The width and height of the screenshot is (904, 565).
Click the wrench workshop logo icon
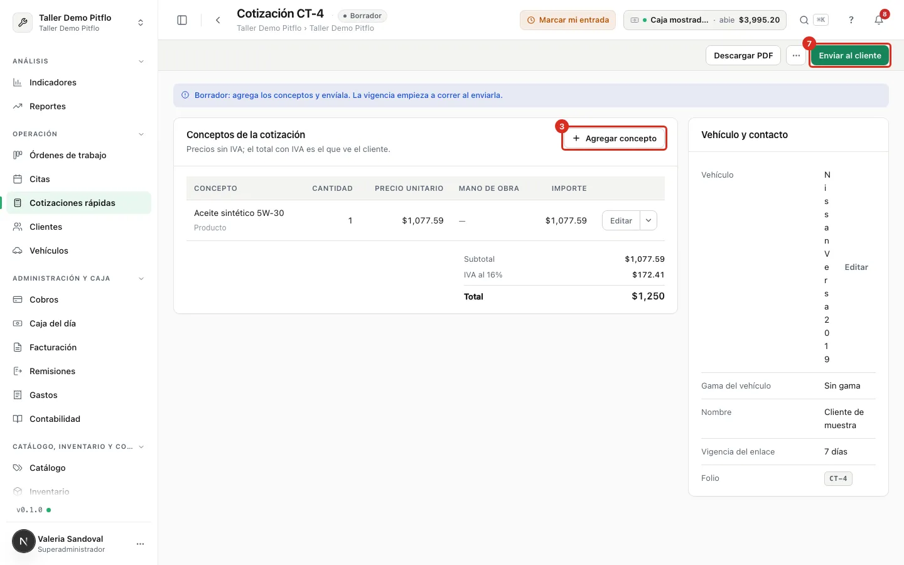pos(23,23)
